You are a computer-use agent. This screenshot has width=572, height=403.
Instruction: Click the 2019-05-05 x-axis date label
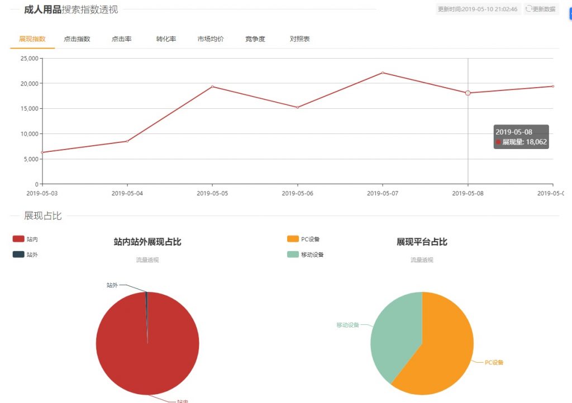212,193
